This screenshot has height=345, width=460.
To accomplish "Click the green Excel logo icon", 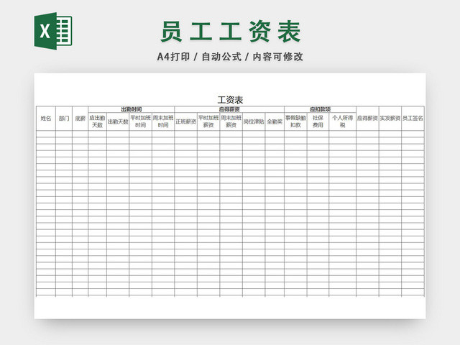I will (53, 31).
